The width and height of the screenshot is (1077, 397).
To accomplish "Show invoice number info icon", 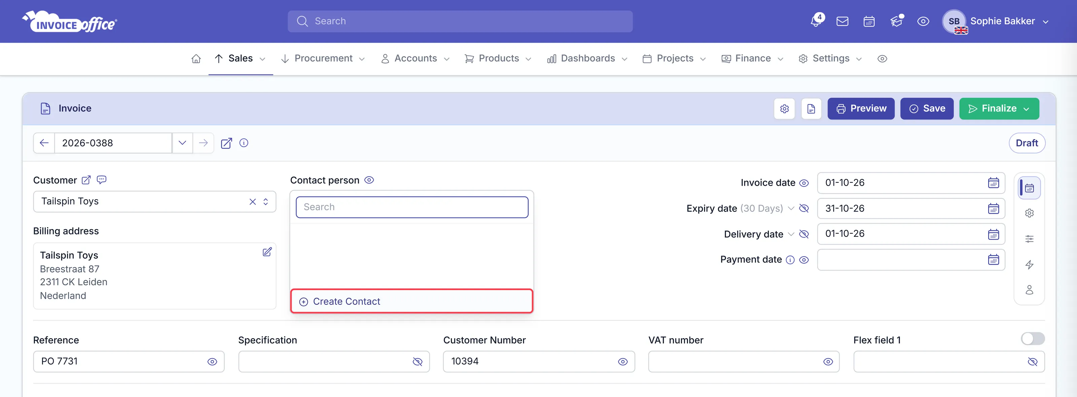I will coord(244,143).
